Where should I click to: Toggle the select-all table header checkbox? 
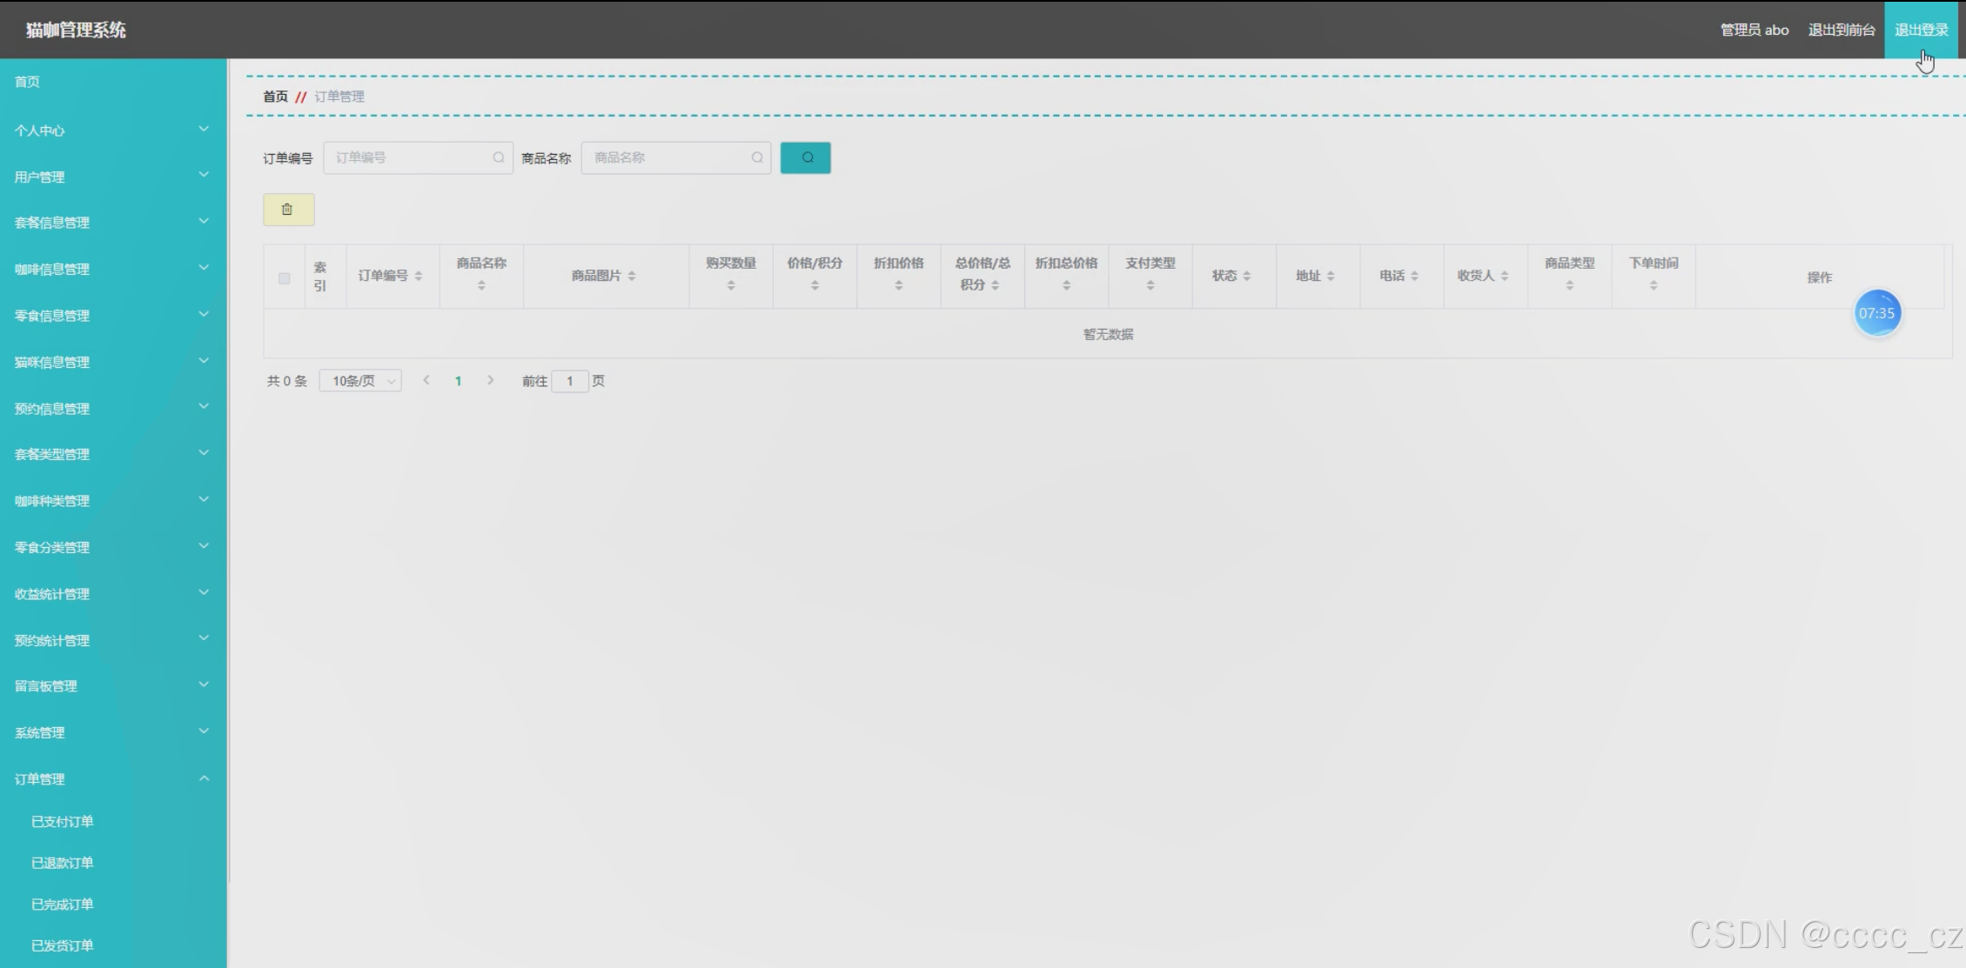(x=284, y=278)
